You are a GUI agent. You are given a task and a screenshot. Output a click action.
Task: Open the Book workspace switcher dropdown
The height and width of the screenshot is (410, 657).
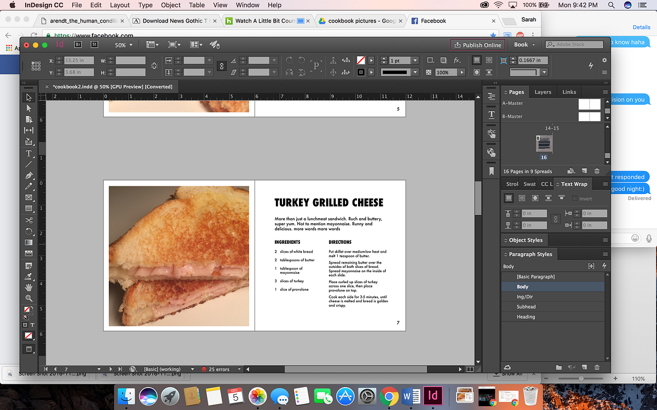(x=525, y=45)
